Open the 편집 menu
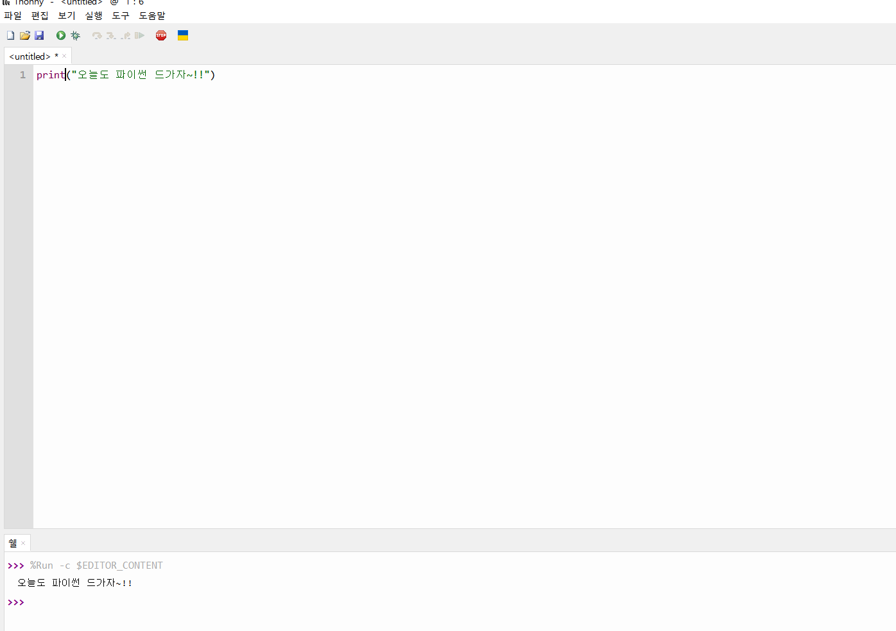896x631 pixels. 40,15
